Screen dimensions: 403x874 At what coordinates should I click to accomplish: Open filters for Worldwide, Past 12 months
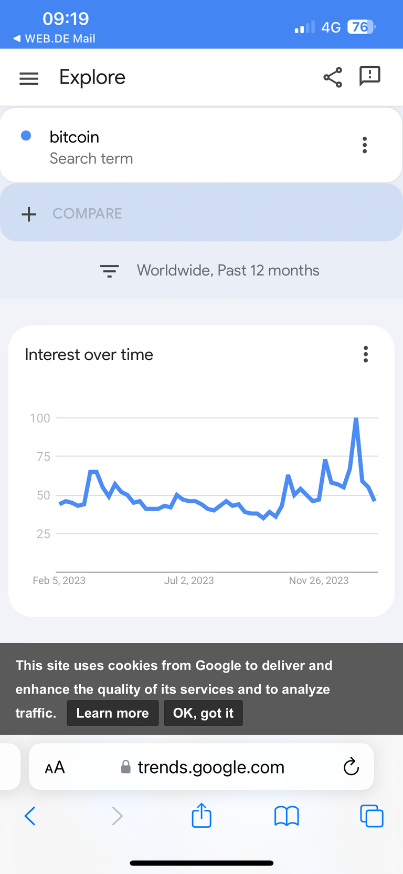(x=109, y=271)
